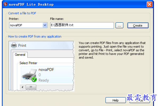The width and height of the screenshot is (159, 106).
Task: Click the "How to create PDF from any application" heading
Action: tap(35, 37)
